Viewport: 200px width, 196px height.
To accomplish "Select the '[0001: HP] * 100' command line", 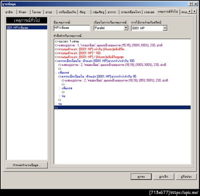I will [122, 53].
